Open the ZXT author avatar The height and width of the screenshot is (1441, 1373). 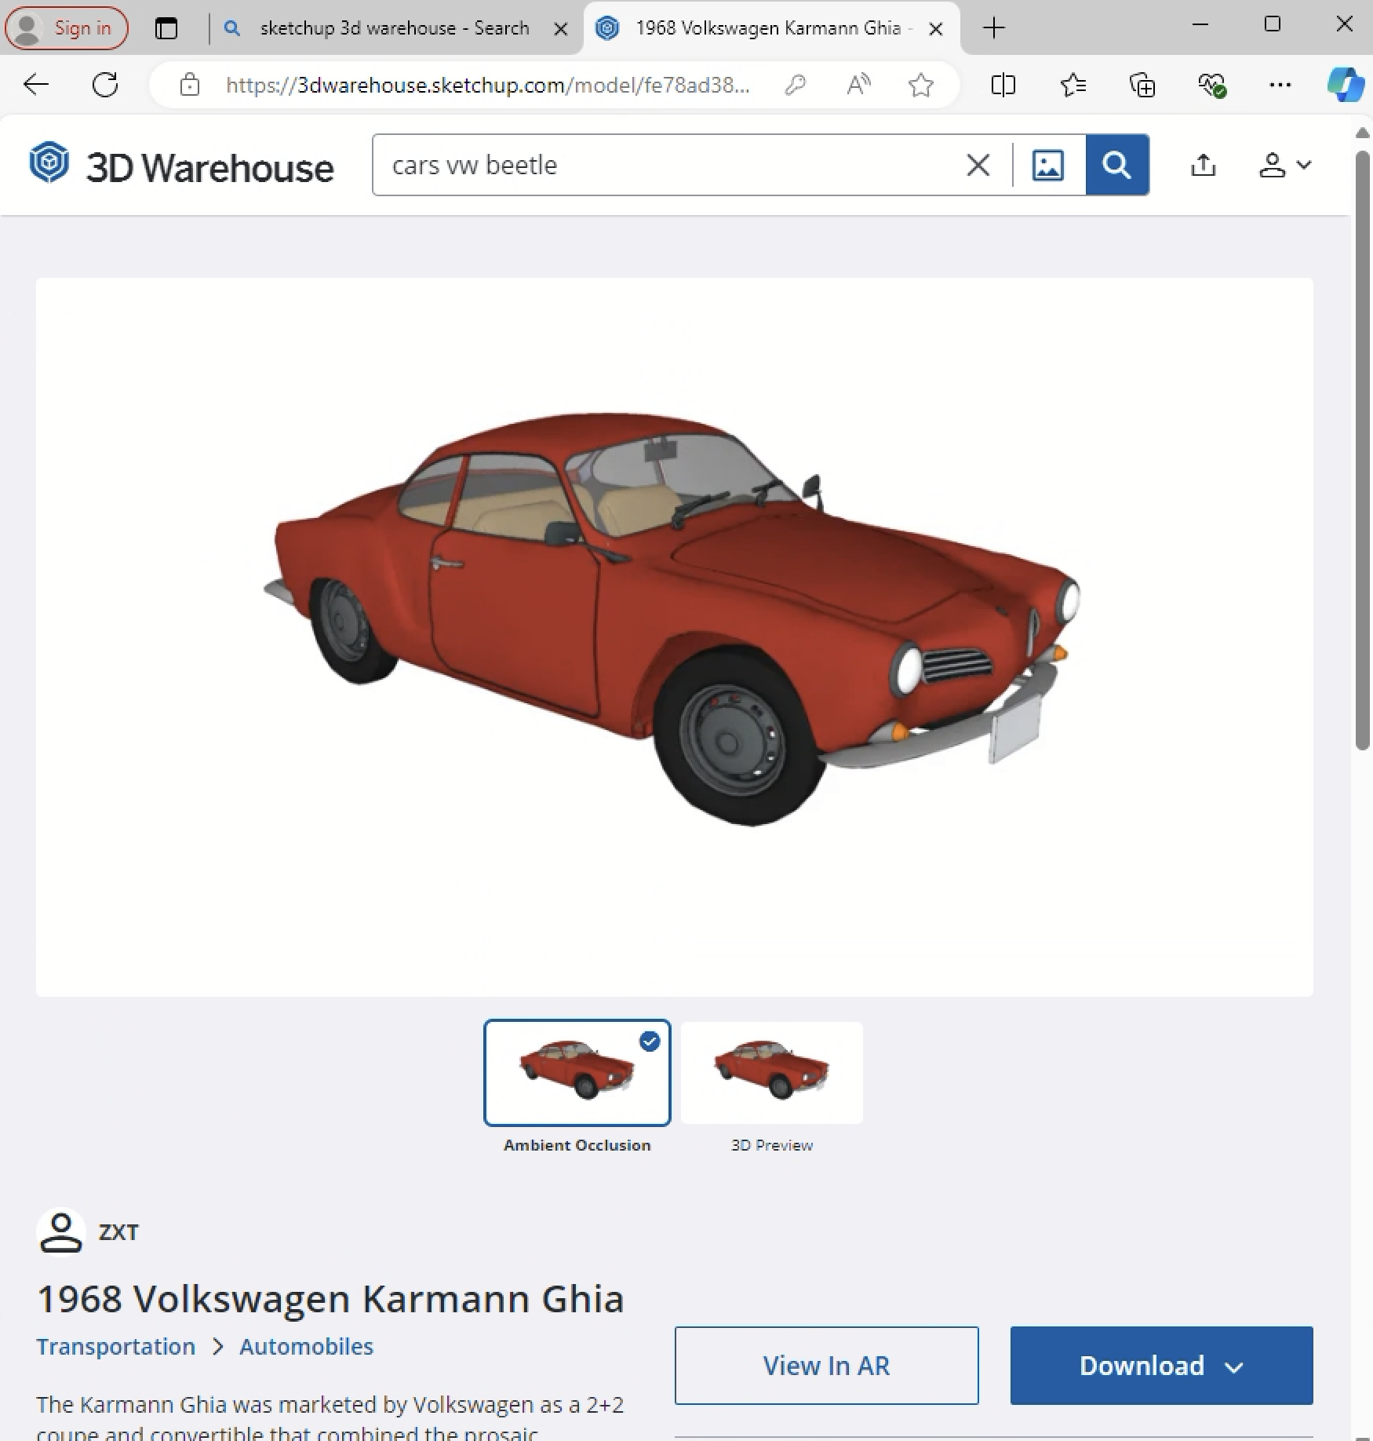tap(61, 1231)
